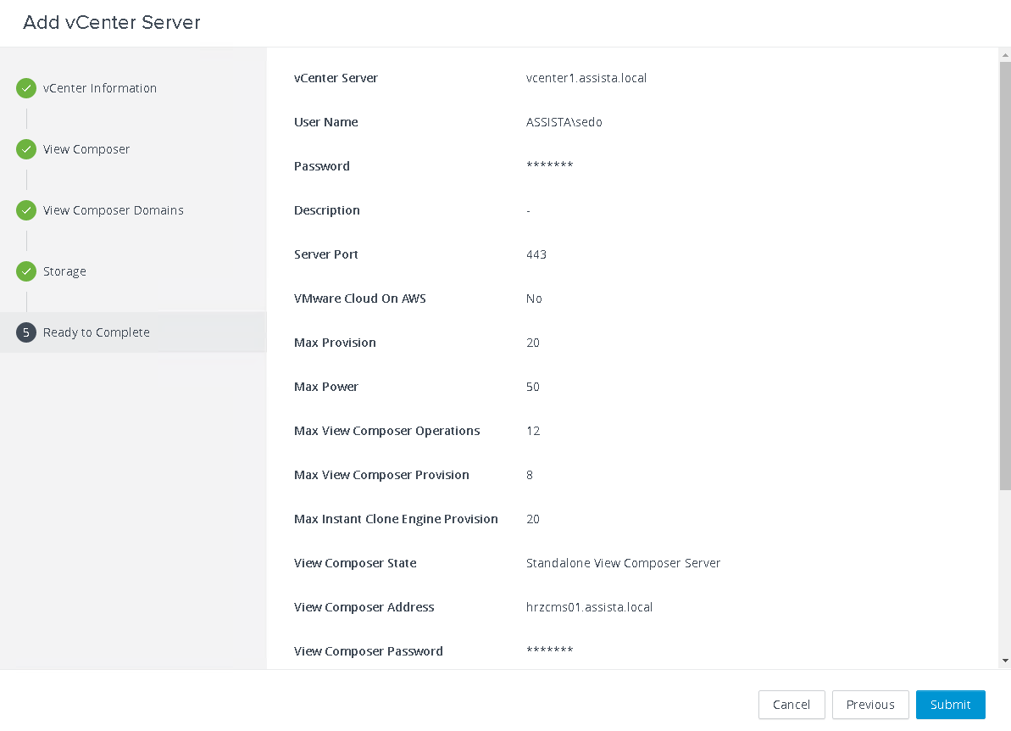Click the green checkmark beside View Composer Domains

25,210
